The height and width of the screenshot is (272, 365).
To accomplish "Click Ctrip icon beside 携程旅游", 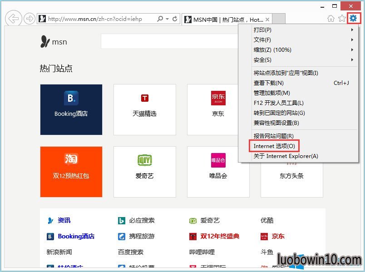I will 122,237.
